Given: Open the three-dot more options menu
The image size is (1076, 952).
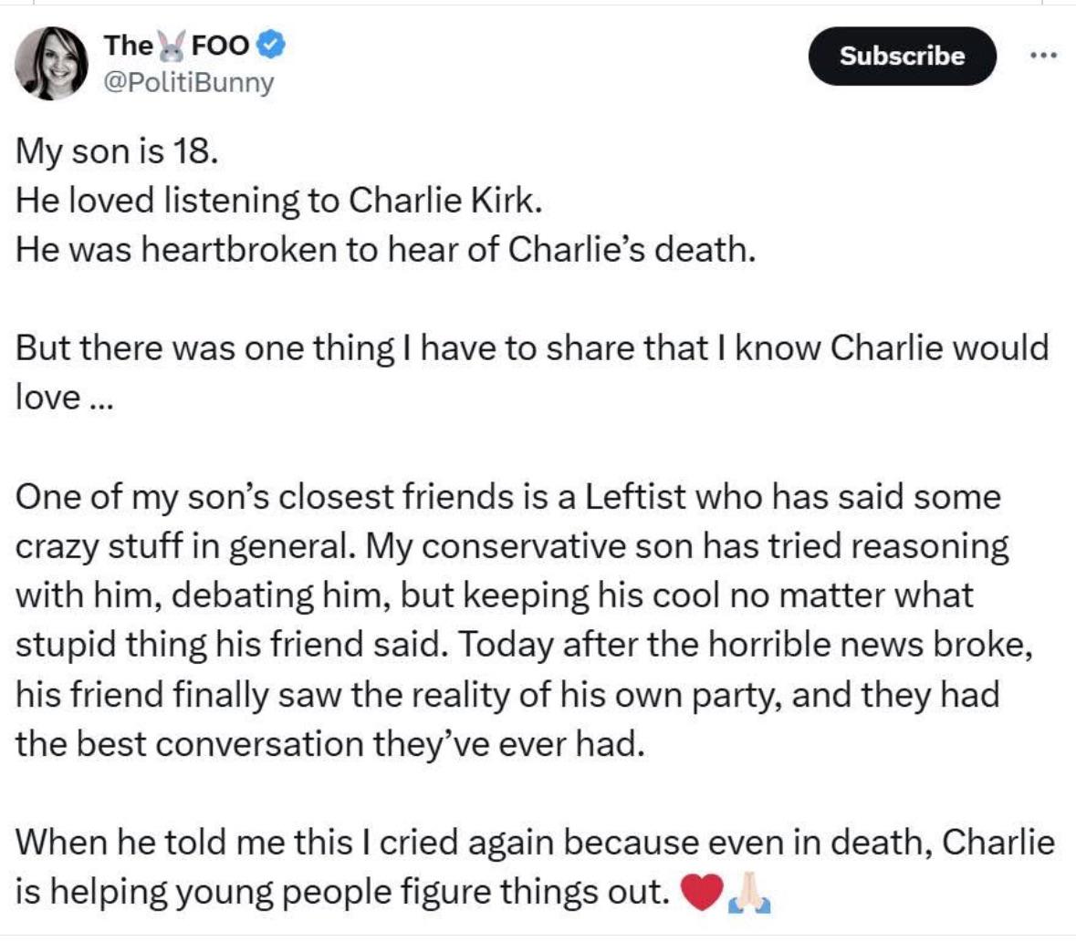Looking at the screenshot, I should pyautogui.click(x=1044, y=57).
